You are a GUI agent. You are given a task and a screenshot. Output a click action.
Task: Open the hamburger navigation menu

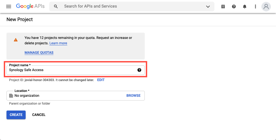click(x=8, y=6)
